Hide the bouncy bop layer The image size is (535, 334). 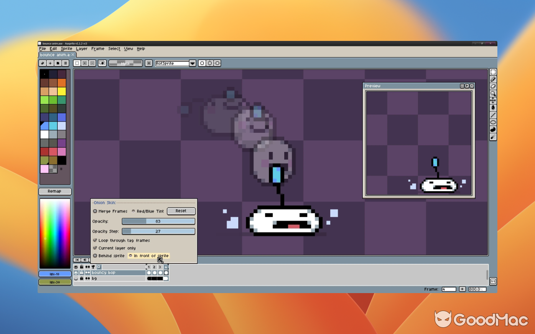76,272
